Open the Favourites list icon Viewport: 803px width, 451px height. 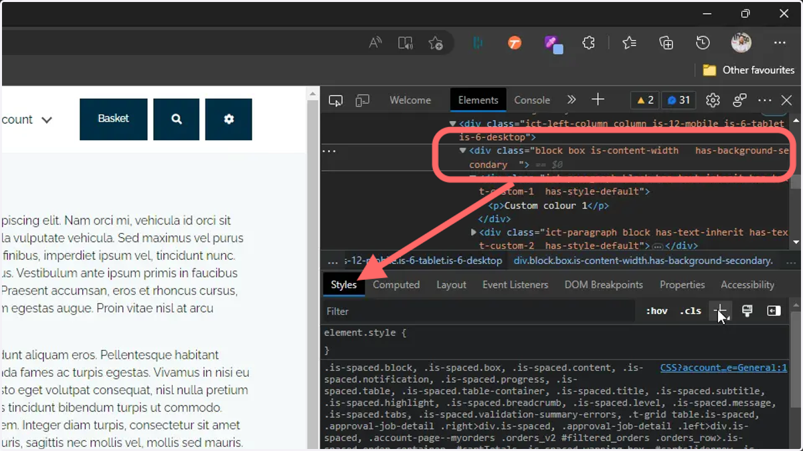tap(629, 43)
